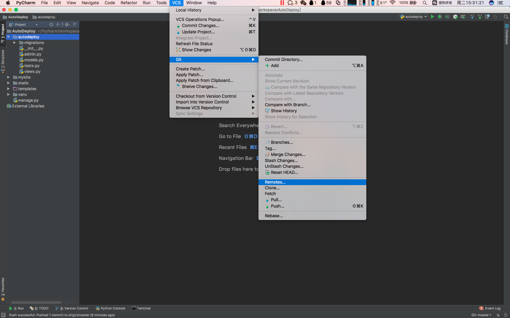Select Branches... in Git submenu

312,142
